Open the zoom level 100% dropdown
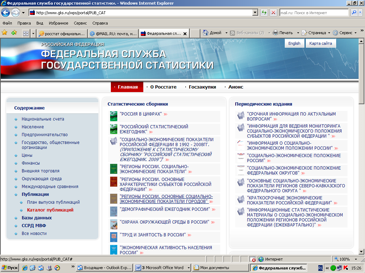 click(356, 259)
